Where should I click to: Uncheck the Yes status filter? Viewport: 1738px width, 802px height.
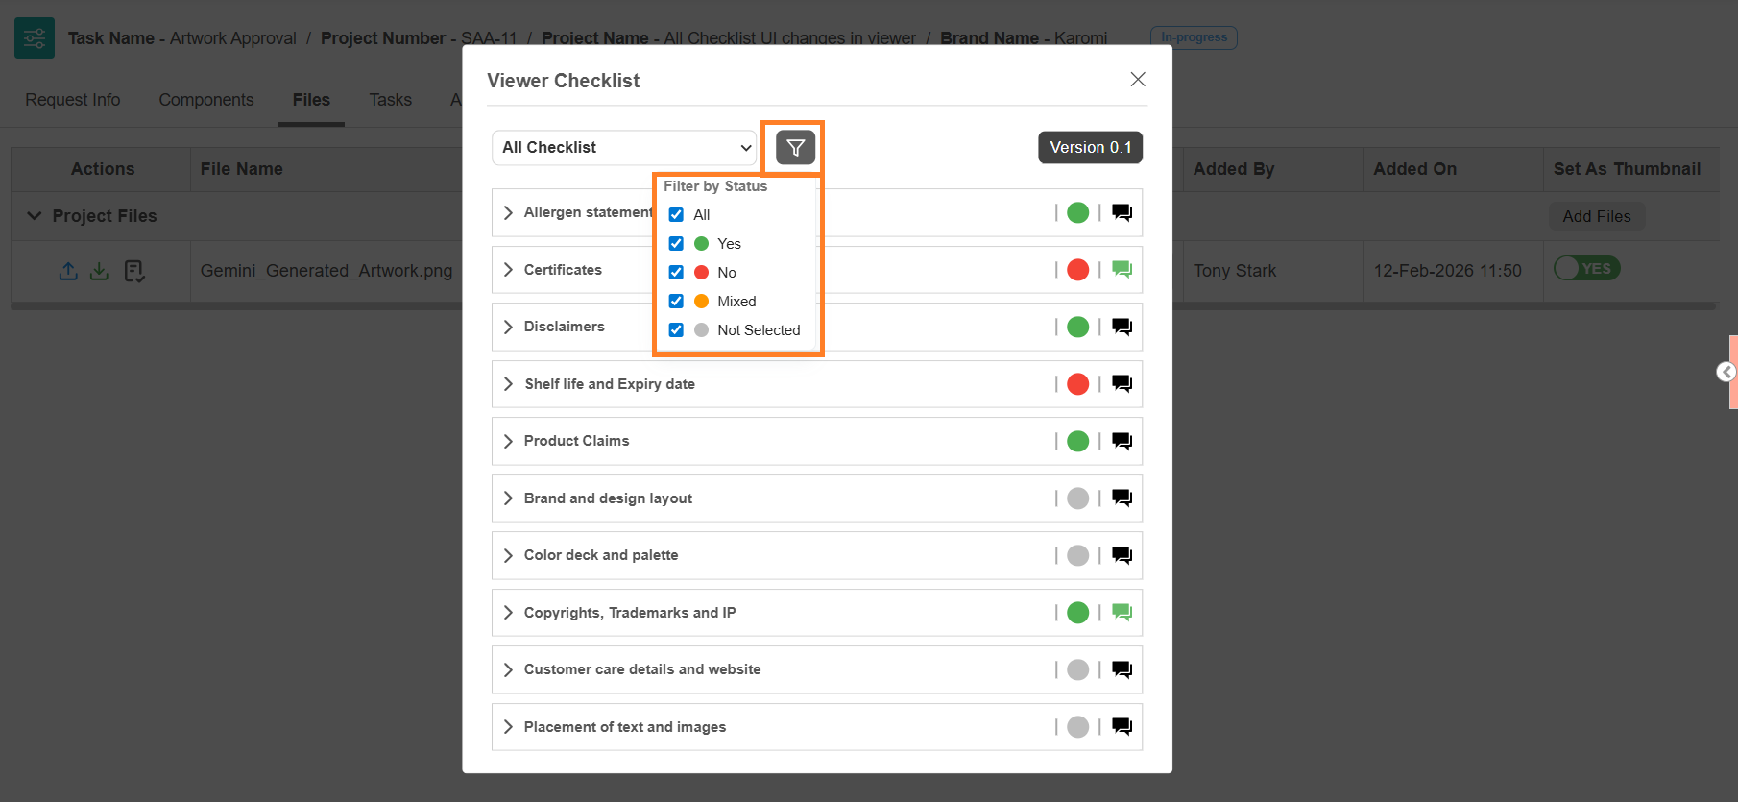(x=676, y=244)
